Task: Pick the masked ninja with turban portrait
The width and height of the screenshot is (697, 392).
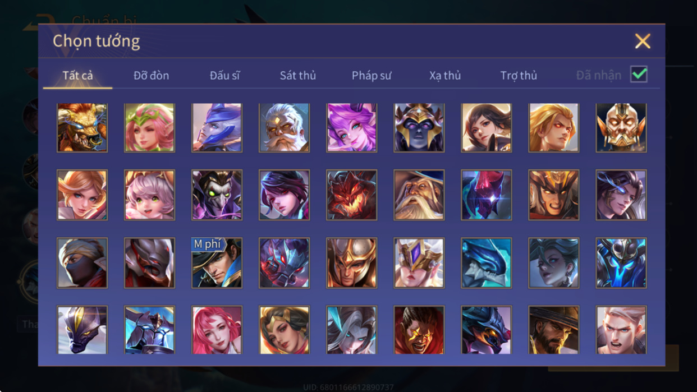Action: pos(82,262)
